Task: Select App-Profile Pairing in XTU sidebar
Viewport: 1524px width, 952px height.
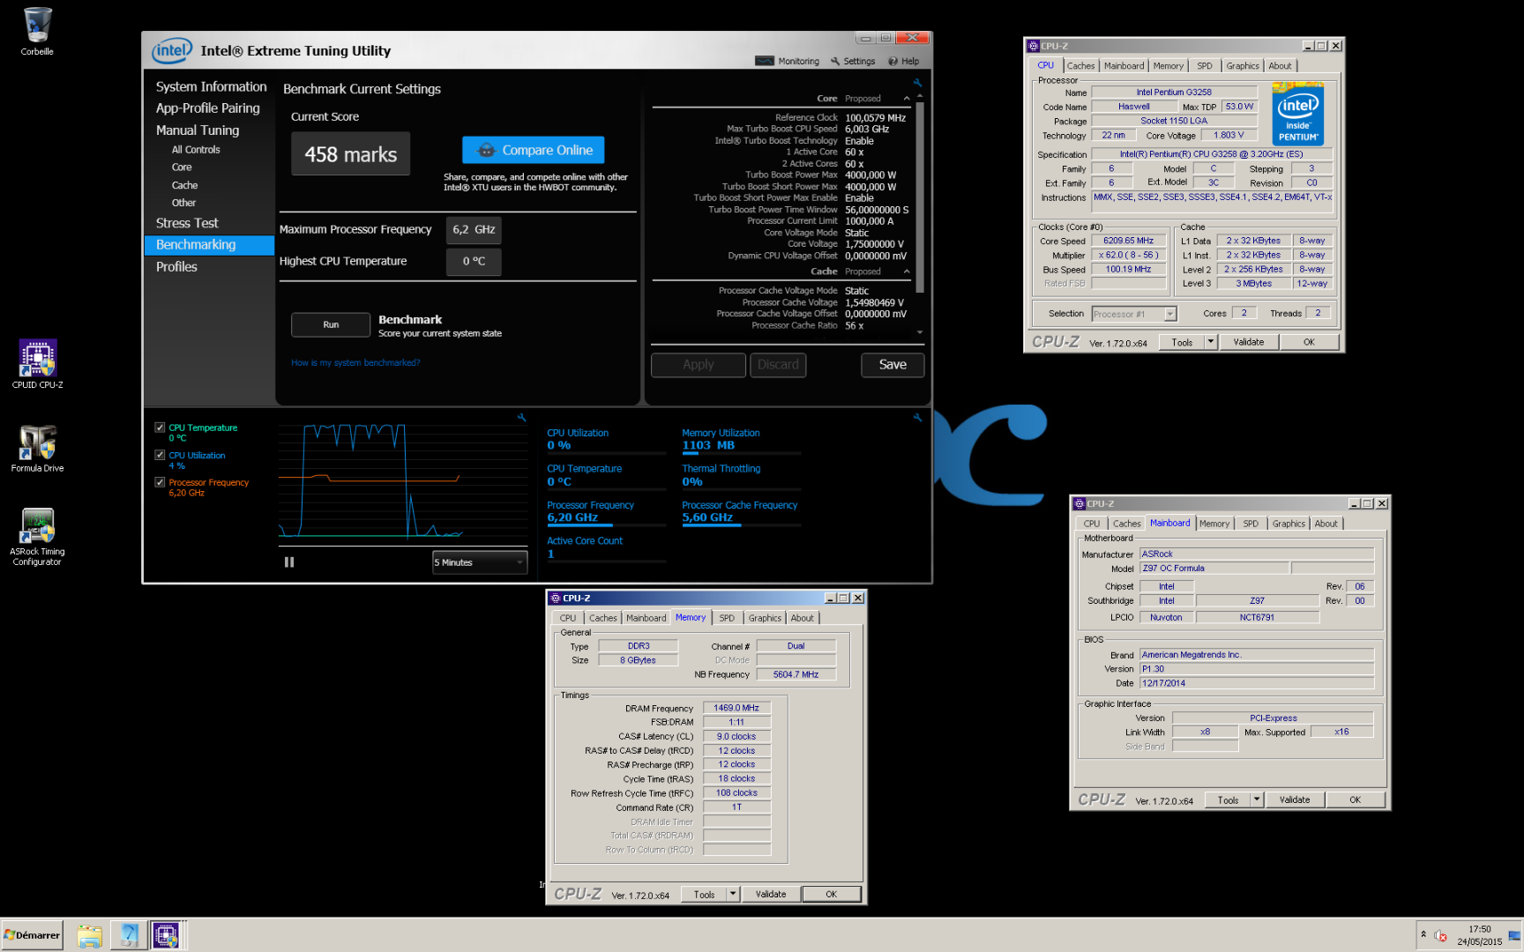Action: click(207, 108)
